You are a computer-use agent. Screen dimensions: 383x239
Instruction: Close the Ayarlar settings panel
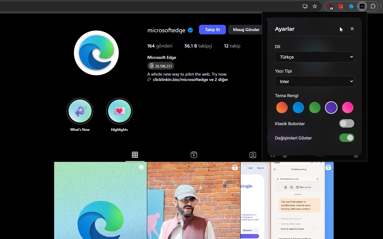(x=352, y=29)
